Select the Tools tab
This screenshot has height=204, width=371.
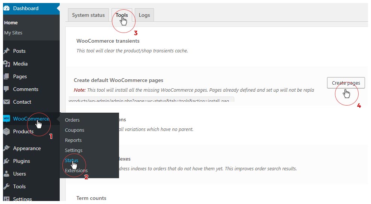122,15
